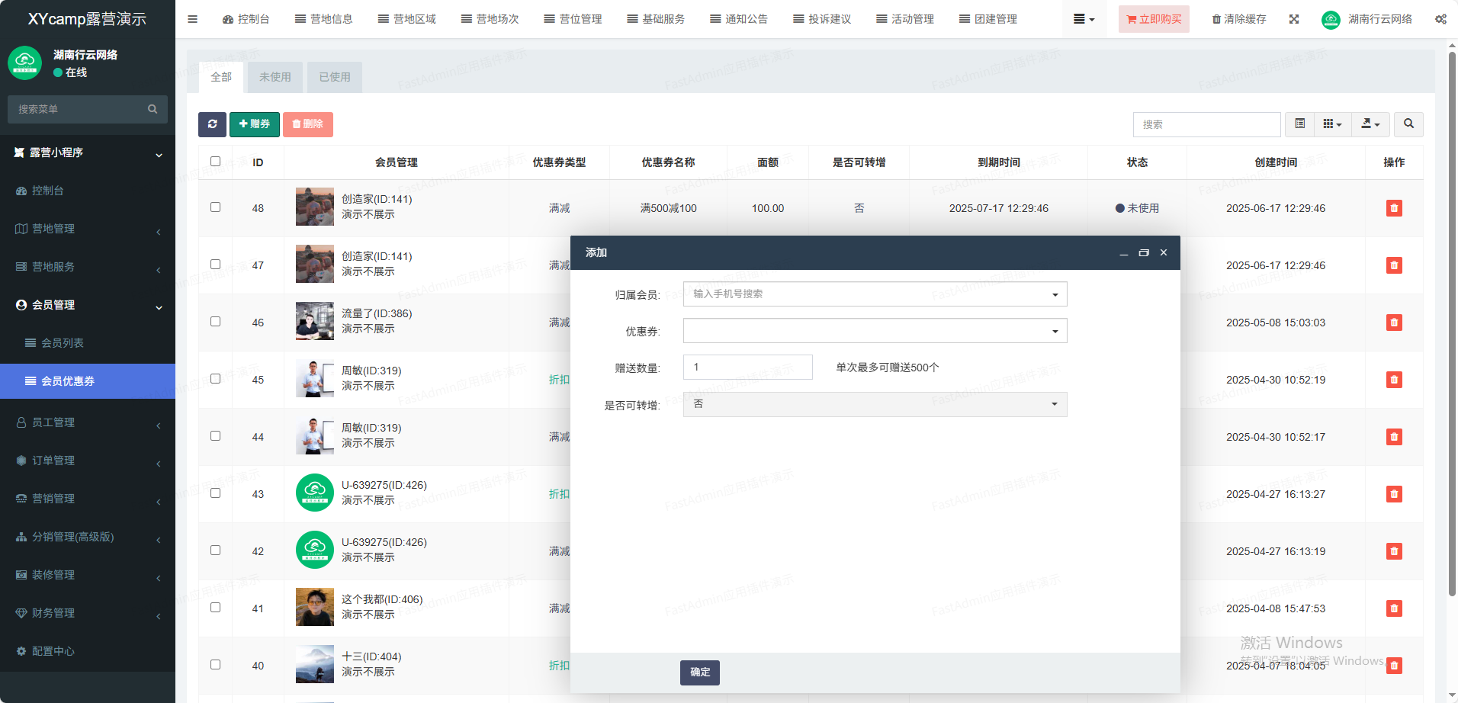Viewport: 1458px width, 703px height.
Task: Toggle the sidebar hamburger menu icon
Action: pos(192,19)
